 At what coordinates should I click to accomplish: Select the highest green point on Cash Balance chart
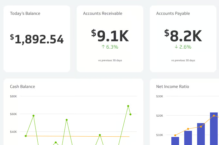pyautogui.click(x=128, y=106)
